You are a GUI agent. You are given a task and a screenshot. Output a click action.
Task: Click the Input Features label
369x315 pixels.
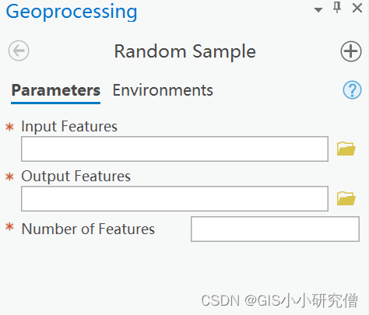[x=69, y=126]
